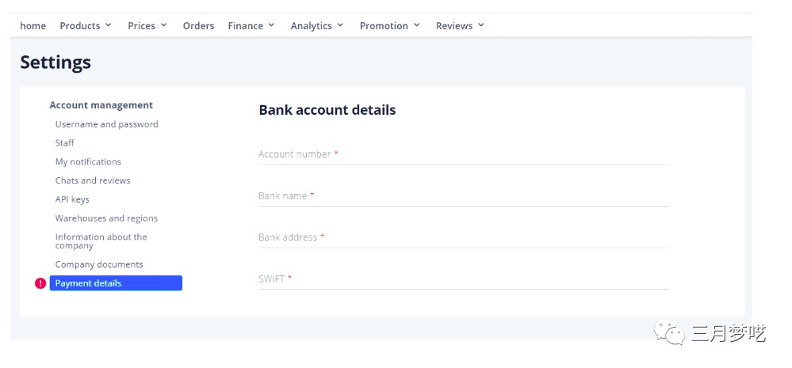The width and height of the screenshot is (792, 368).
Task: Click the red alert icon beside Payment details
Action: [x=40, y=283]
